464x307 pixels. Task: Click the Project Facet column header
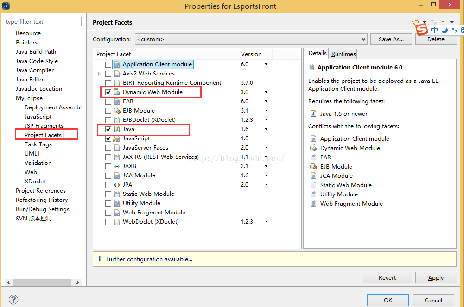166,54
